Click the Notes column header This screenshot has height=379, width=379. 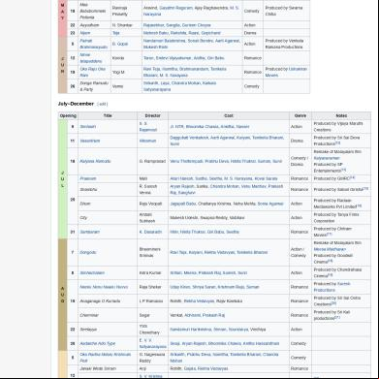[341, 115]
